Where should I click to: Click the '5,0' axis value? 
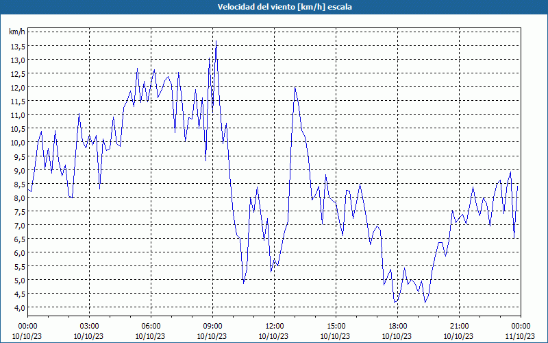tap(20, 280)
